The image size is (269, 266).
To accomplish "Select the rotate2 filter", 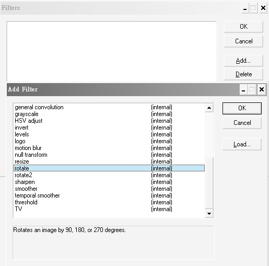I will coord(109,175).
